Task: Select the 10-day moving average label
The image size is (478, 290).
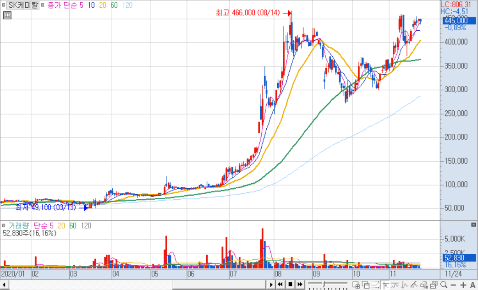Action: (91, 5)
